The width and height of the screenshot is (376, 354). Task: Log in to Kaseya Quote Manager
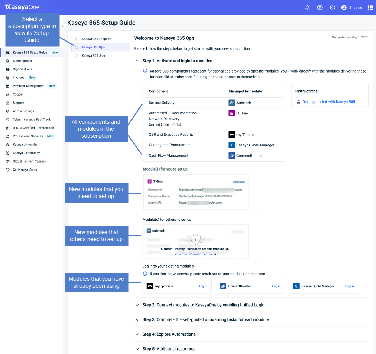[349, 286]
